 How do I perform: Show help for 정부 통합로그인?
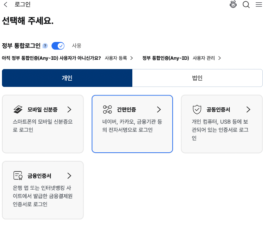pyautogui.click(x=45, y=46)
